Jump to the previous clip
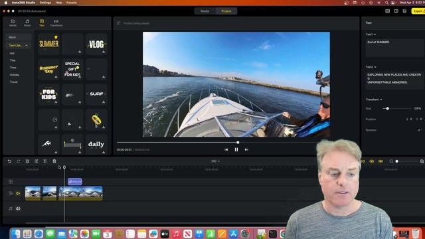This screenshot has height=239, width=425. [226, 149]
